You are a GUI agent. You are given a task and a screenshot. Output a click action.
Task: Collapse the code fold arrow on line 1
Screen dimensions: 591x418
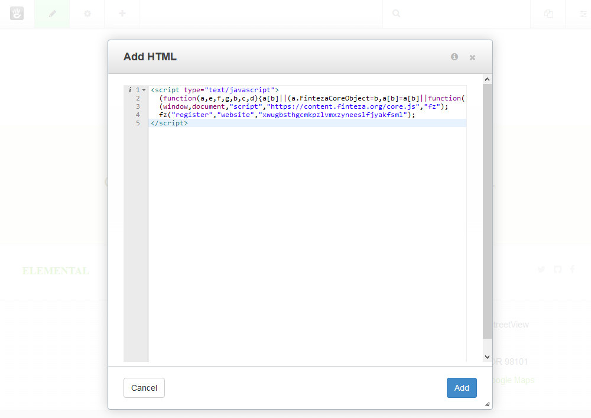(x=144, y=90)
